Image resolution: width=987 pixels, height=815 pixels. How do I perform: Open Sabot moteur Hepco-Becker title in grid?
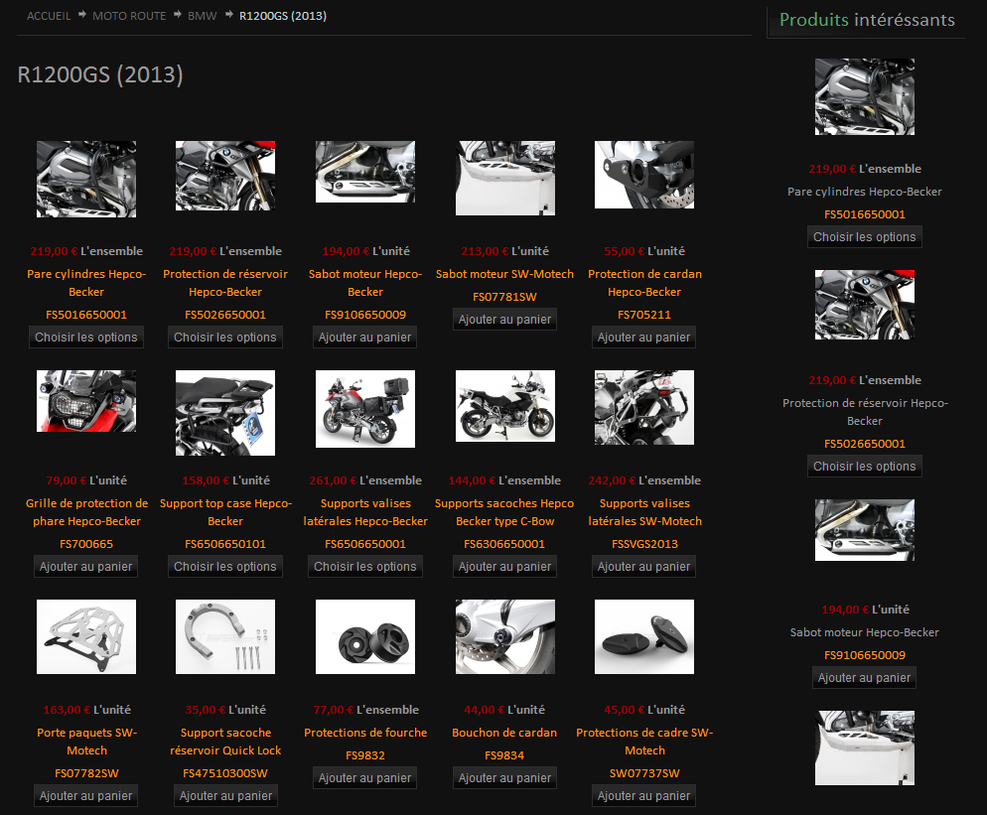(x=365, y=283)
